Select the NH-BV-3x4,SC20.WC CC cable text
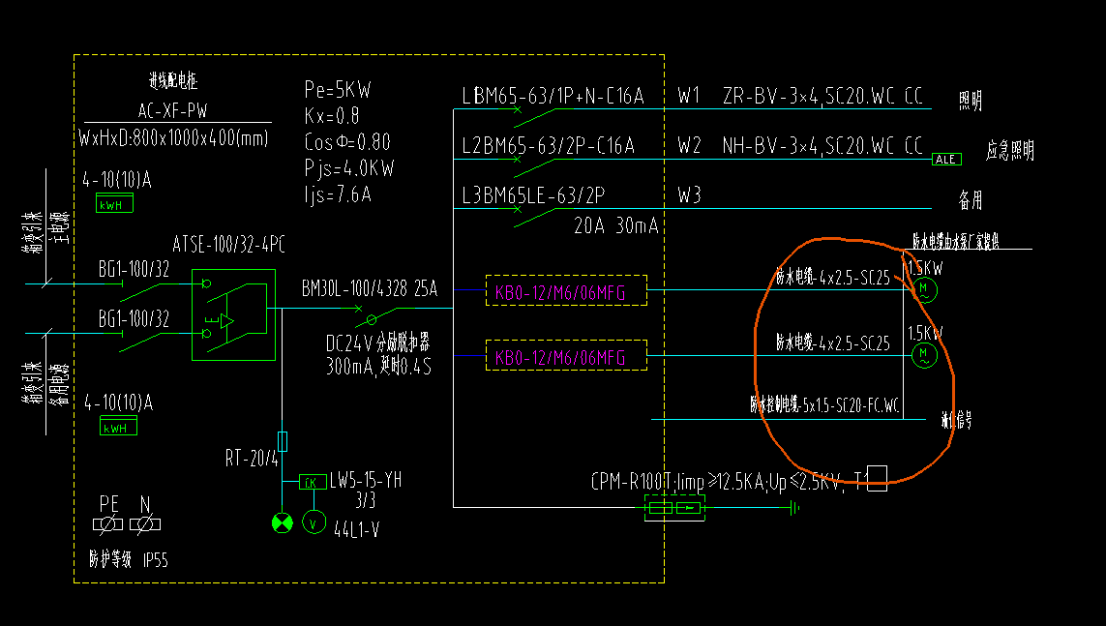1106x626 pixels. click(x=822, y=145)
